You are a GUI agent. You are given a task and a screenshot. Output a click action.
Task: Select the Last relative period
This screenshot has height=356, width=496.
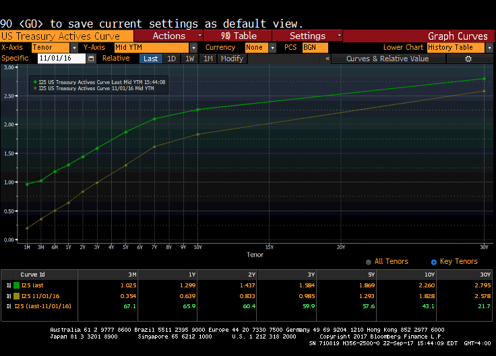coord(150,59)
